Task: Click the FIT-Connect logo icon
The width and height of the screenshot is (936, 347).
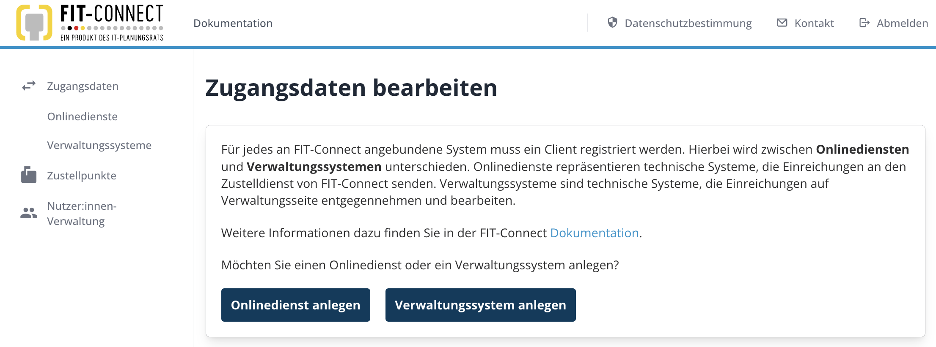Action: click(34, 23)
